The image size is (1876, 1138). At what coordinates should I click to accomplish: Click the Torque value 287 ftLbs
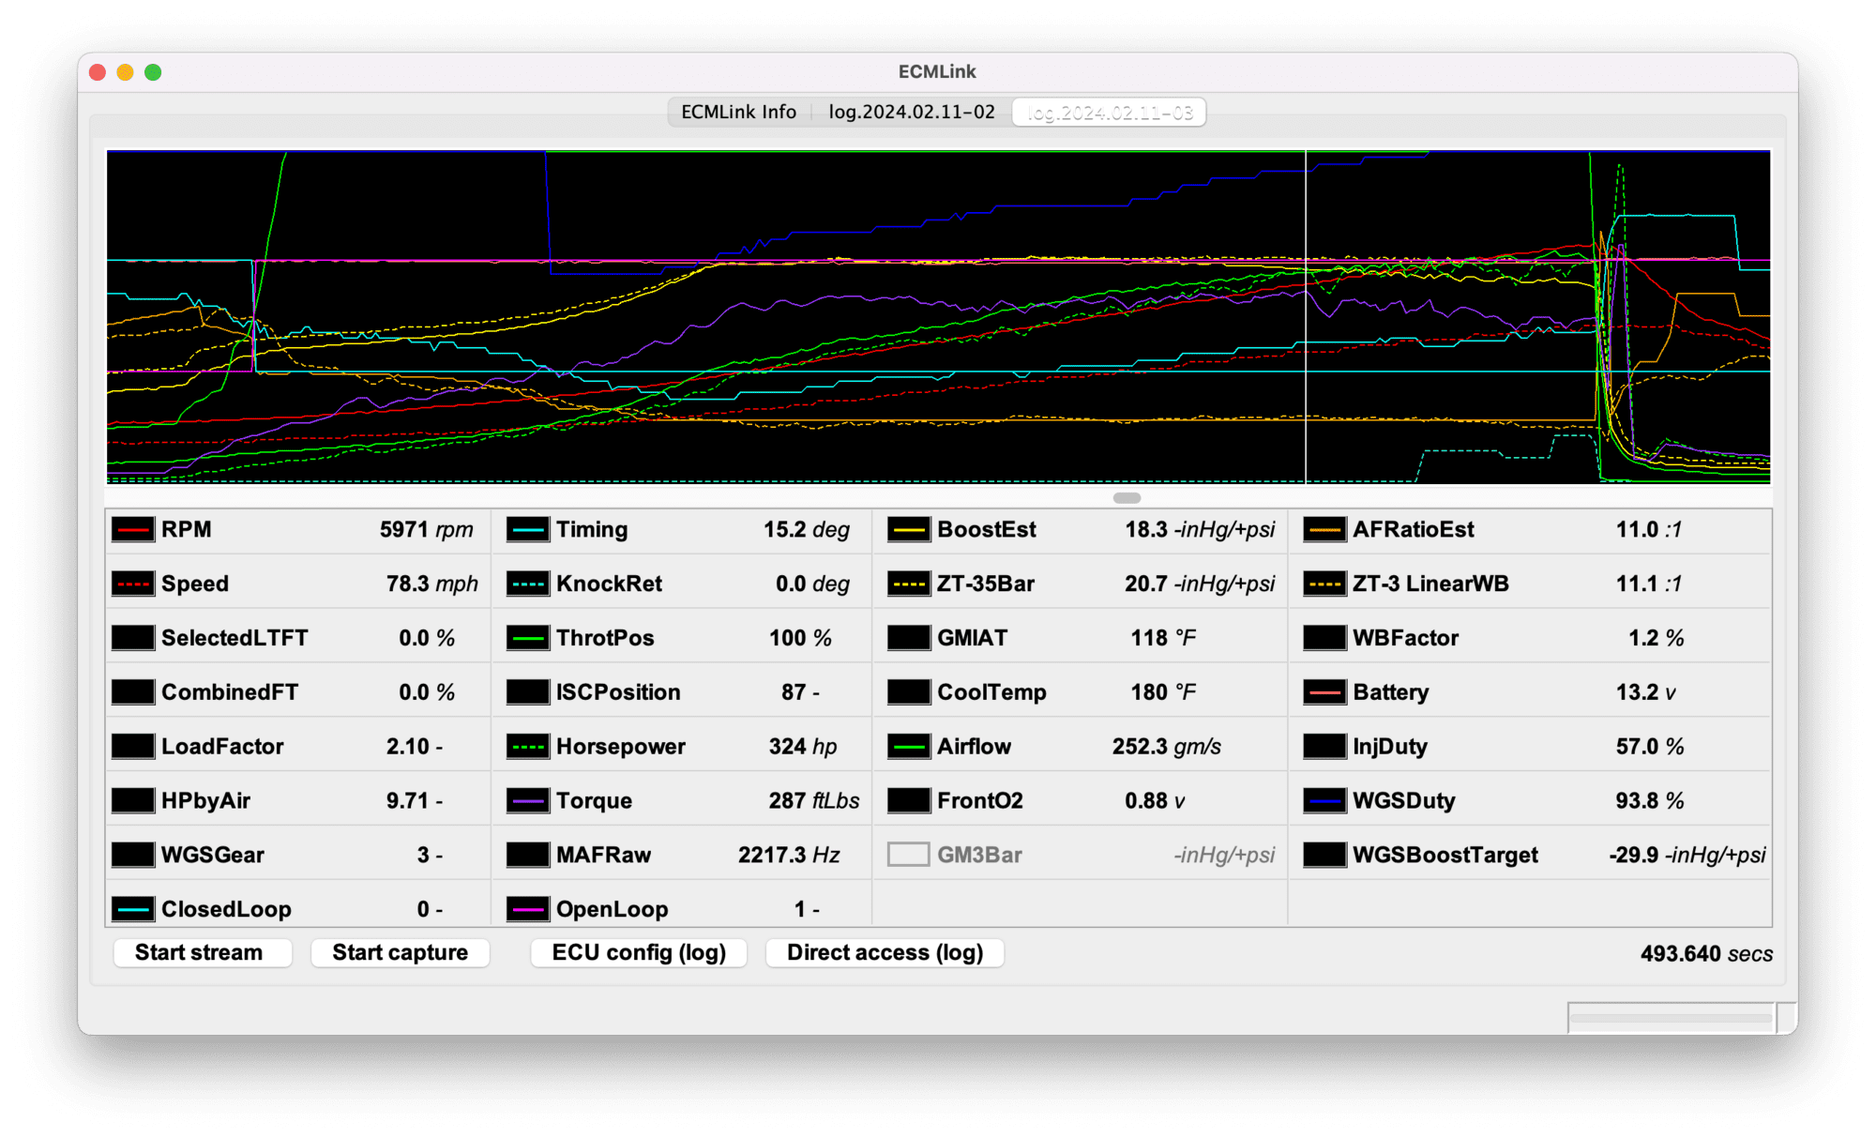tap(814, 801)
